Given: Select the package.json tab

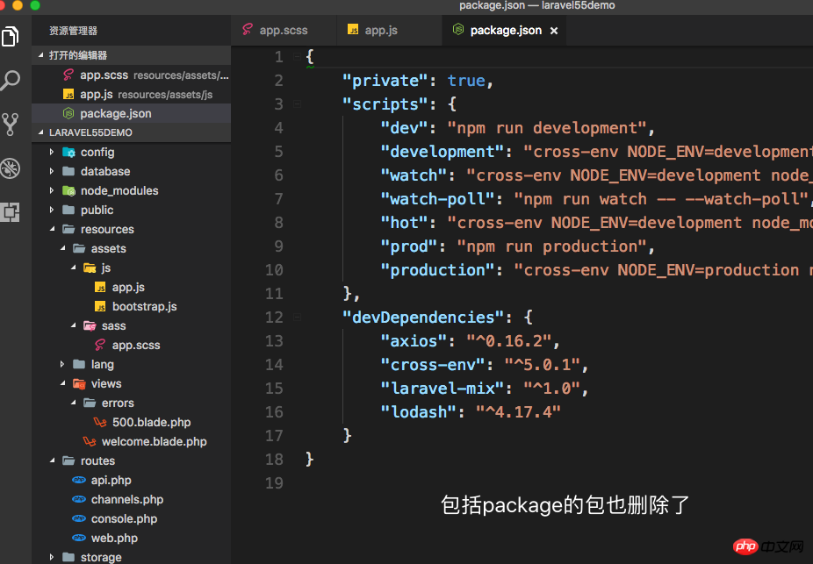Looking at the screenshot, I should click(x=504, y=30).
